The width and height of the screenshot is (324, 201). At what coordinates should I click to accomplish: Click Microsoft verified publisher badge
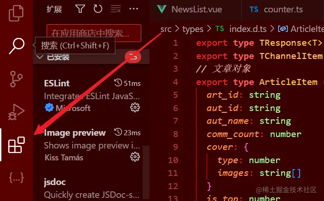point(49,108)
